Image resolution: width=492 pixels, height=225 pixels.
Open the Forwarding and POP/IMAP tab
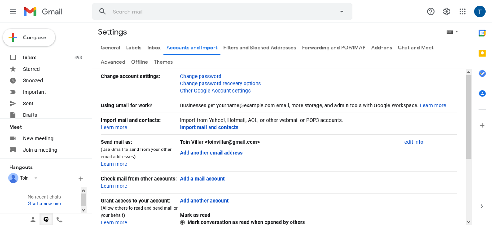[x=333, y=48]
